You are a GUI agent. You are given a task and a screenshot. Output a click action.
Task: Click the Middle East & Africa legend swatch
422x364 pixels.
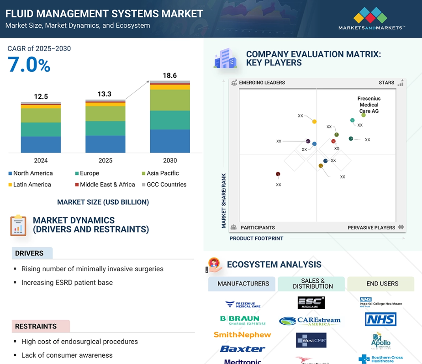pos(77,185)
